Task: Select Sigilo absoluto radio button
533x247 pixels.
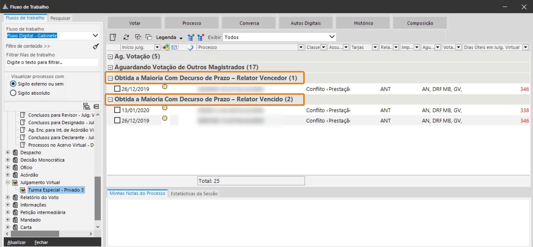Action: pyautogui.click(x=13, y=93)
